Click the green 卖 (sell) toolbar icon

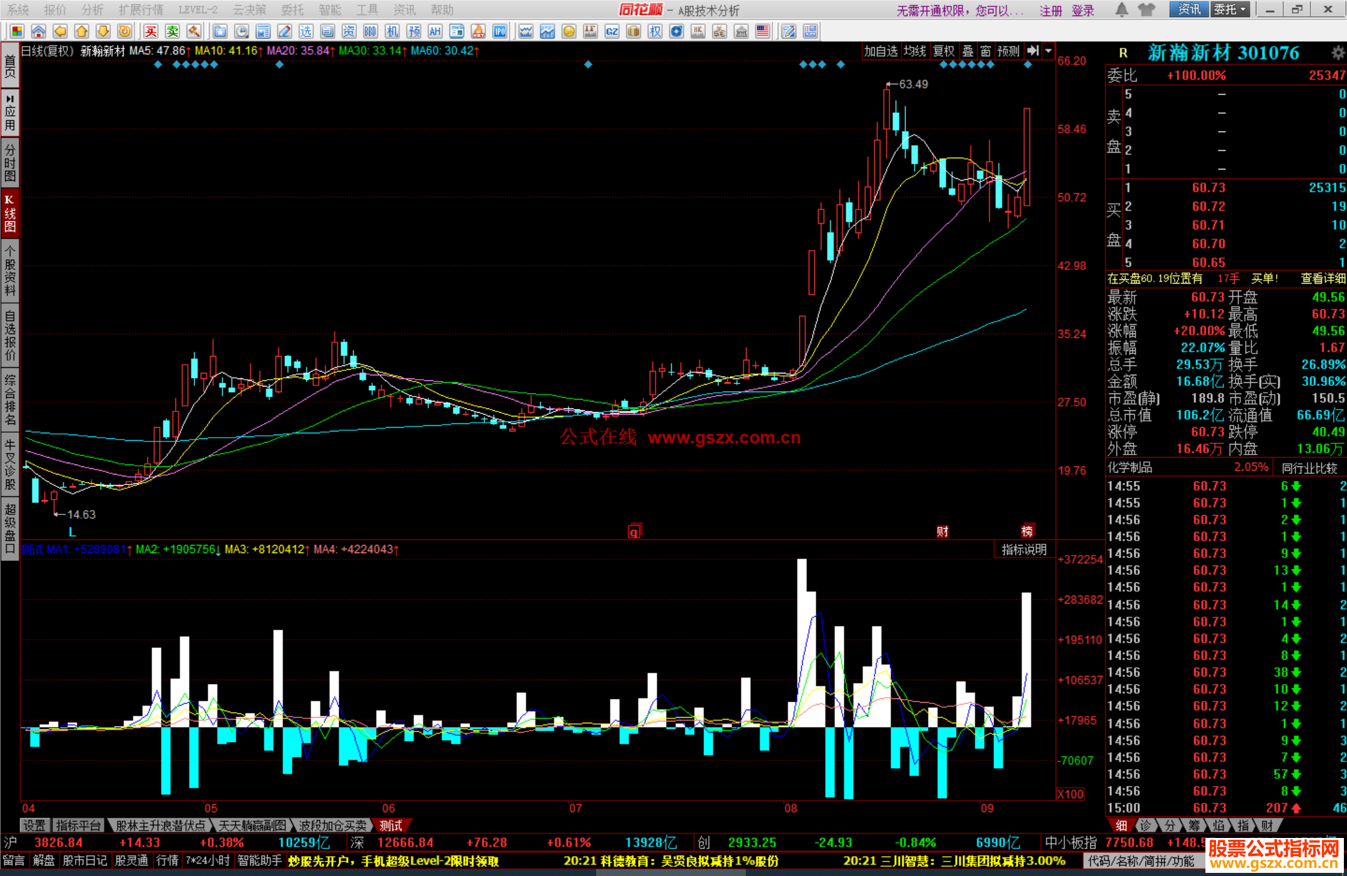[x=172, y=32]
